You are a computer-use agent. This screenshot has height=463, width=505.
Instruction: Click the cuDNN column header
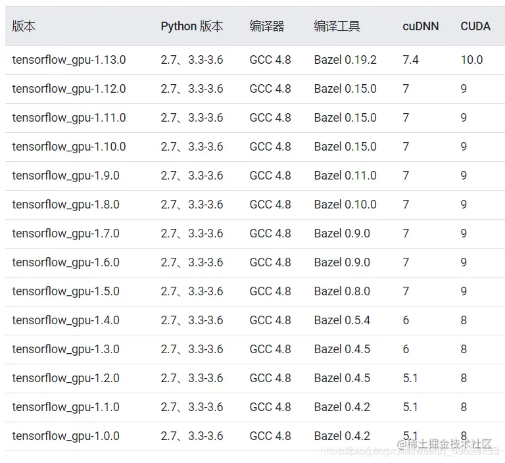tap(421, 26)
